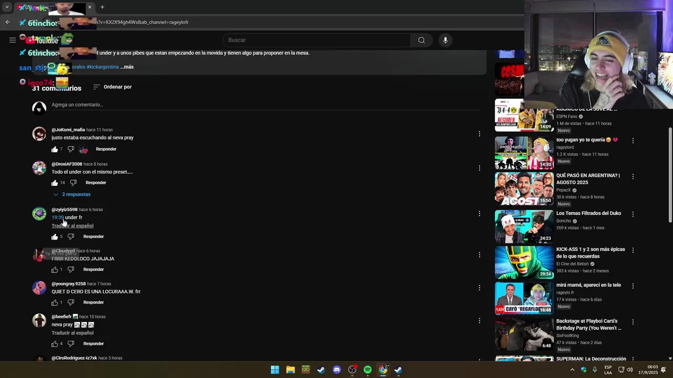
Task: Click Responder under '19:39 under fr' comment
Action: click(x=94, y=236)
